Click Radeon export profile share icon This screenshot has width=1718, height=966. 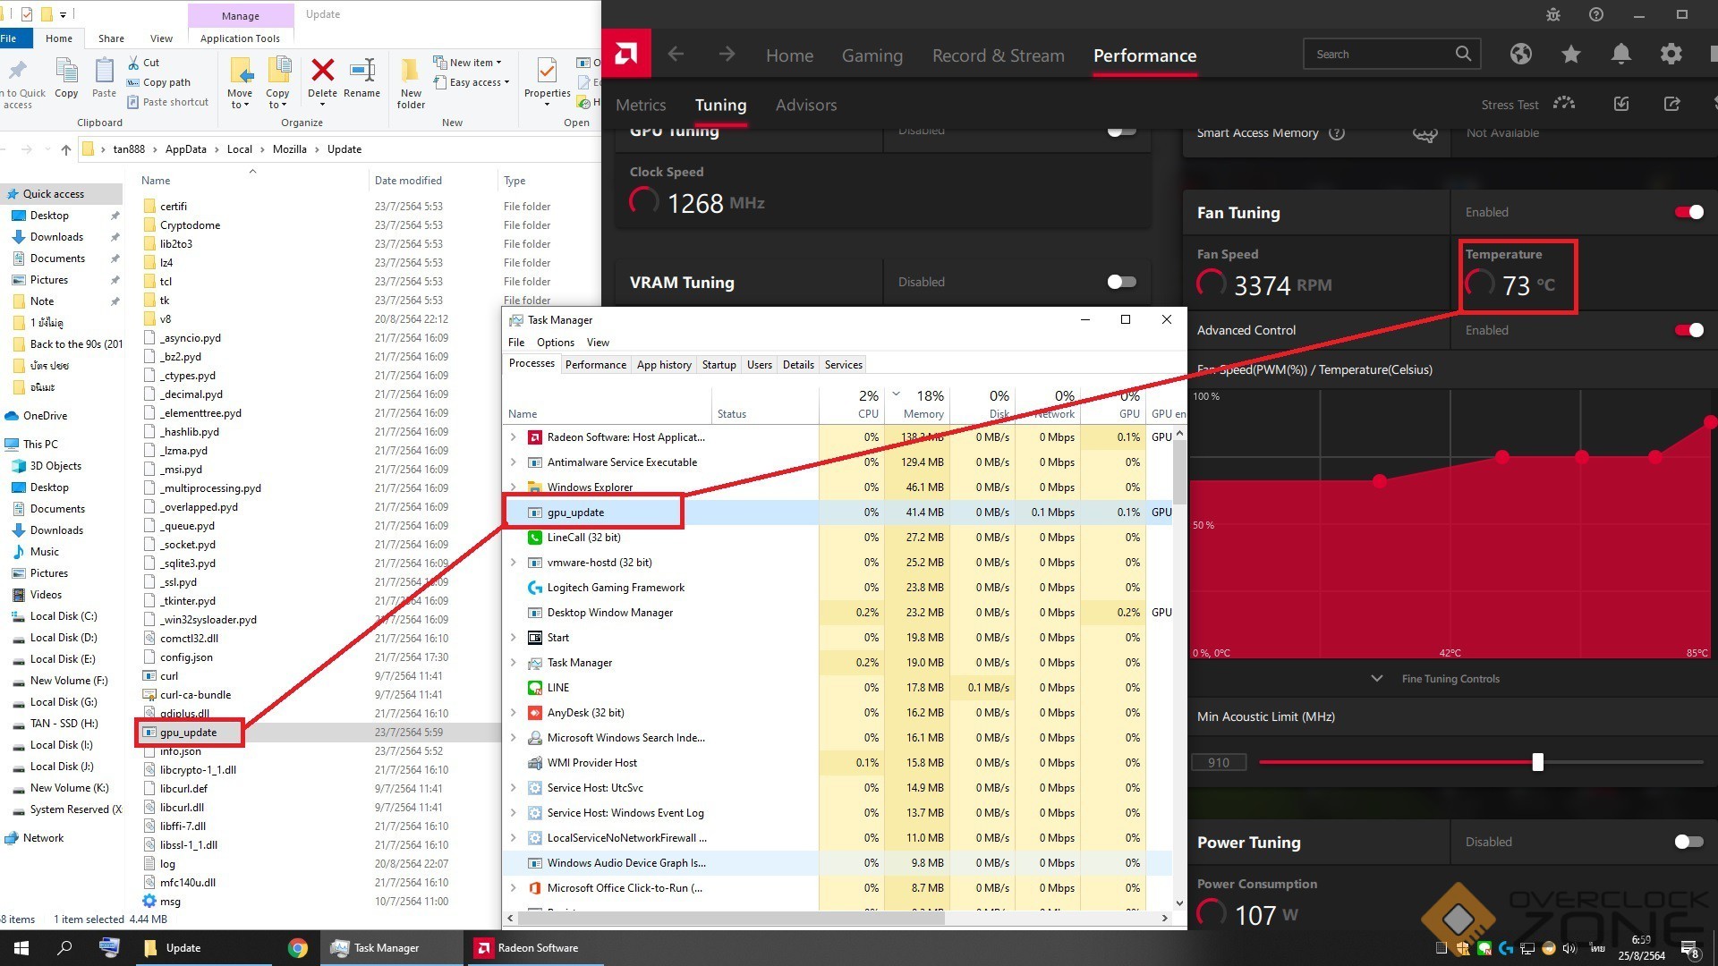[x=1671, y=104]
